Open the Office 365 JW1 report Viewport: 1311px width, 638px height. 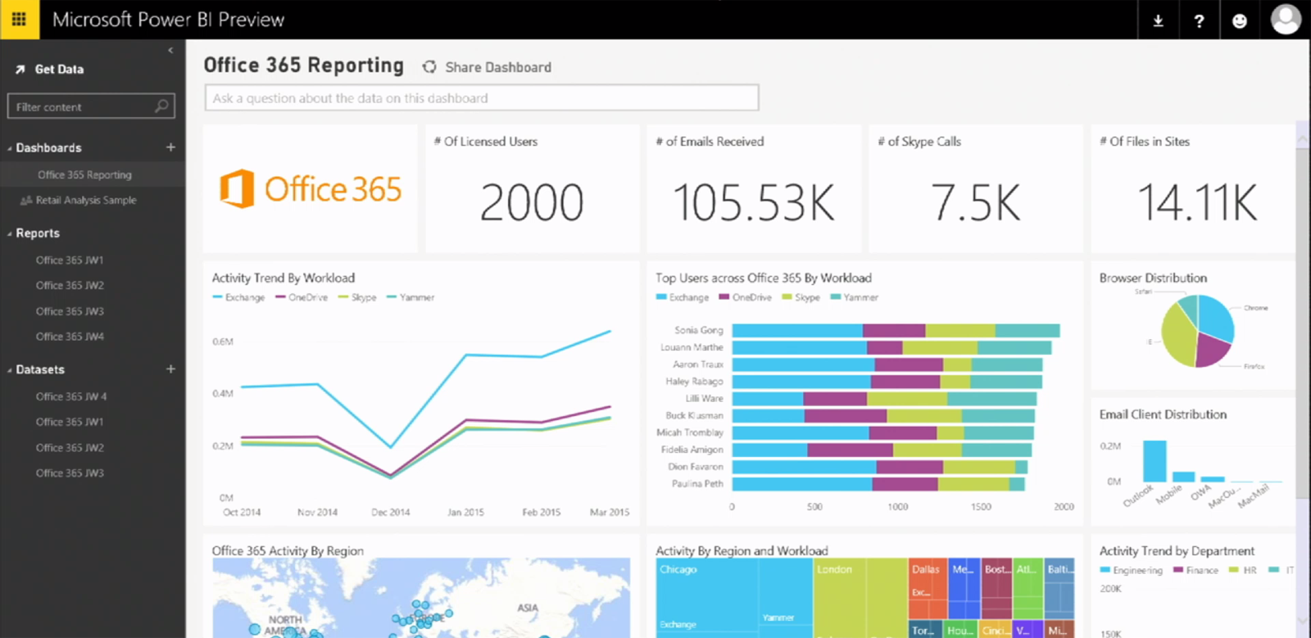click(x=70, y=260)
